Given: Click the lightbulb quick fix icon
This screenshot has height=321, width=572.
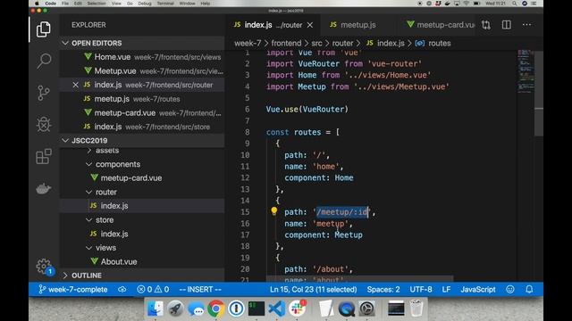Looking at the screenshot, I should click(x=274, y=211).
